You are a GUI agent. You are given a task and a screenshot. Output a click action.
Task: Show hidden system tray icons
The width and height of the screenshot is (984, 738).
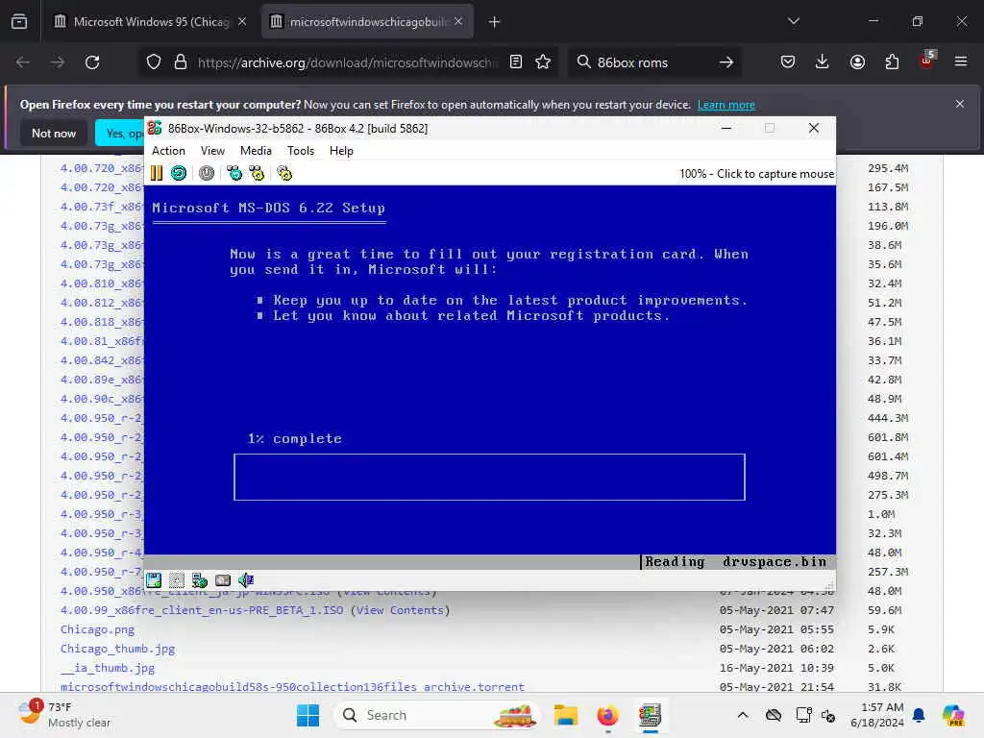743,715
